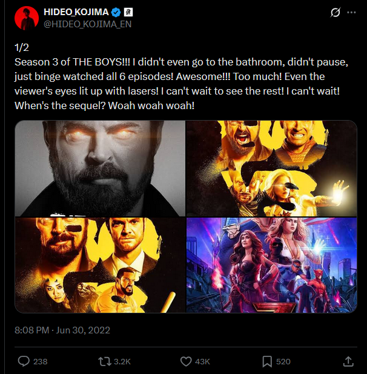Image resolution: width=367 pixels, height=374 pixels.
Task: Open the close-up image of the bearded man with glowing eyes
Action: 100,169
